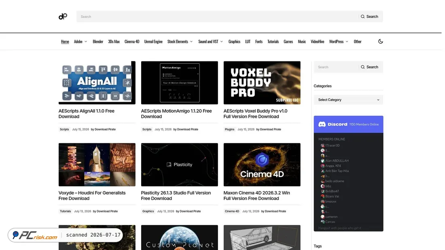Screen dimensions: 445x250
Task: Click avatar of member Carcas
Action: pyautogui.click(x=322, y=222)
